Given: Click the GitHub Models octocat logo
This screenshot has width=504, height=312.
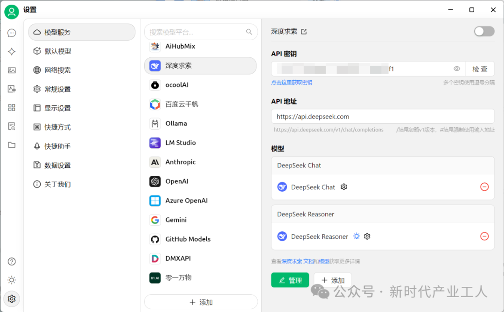Looking at the screenshot, I should point(155,239).
